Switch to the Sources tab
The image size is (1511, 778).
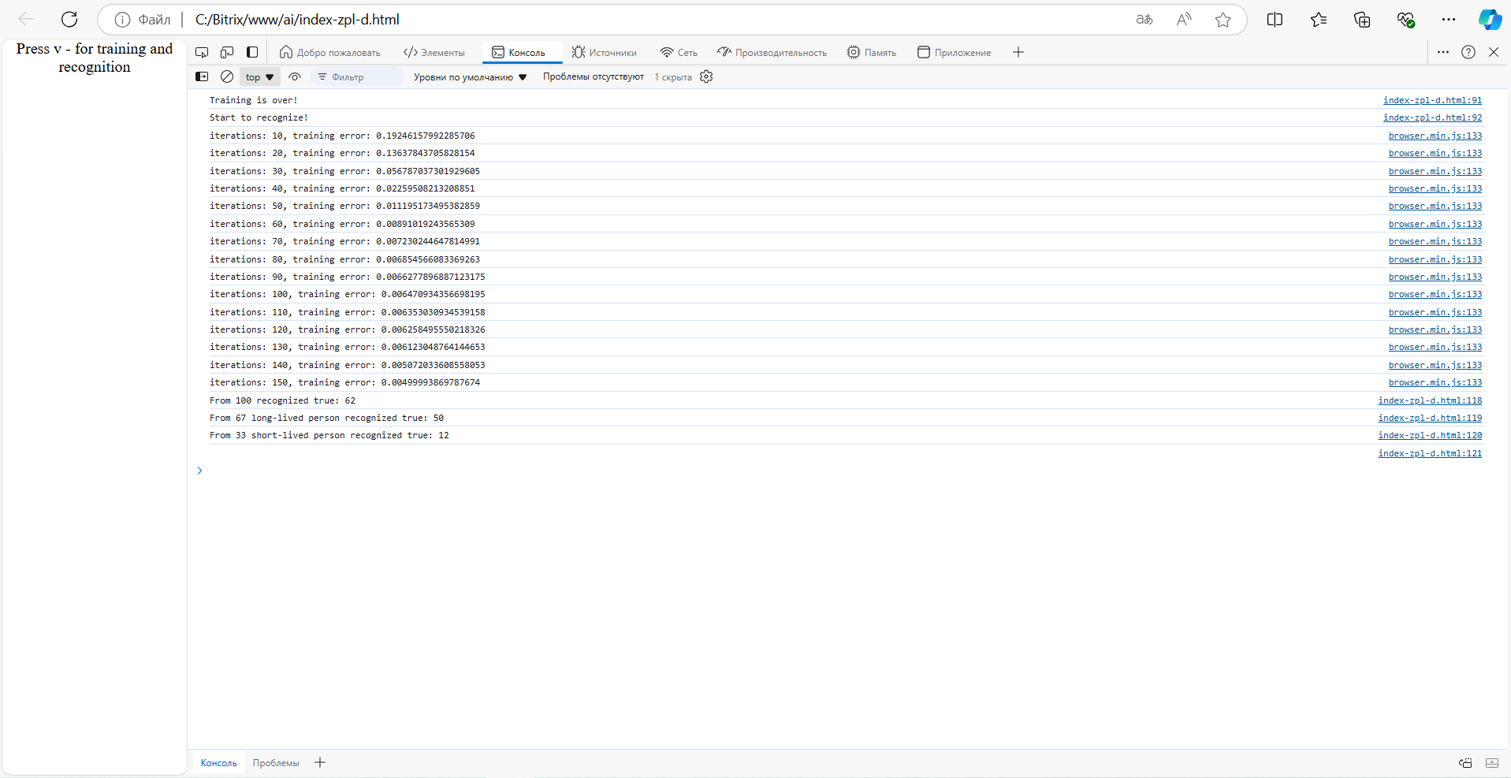pyautogui.click(x=605, y=53)
